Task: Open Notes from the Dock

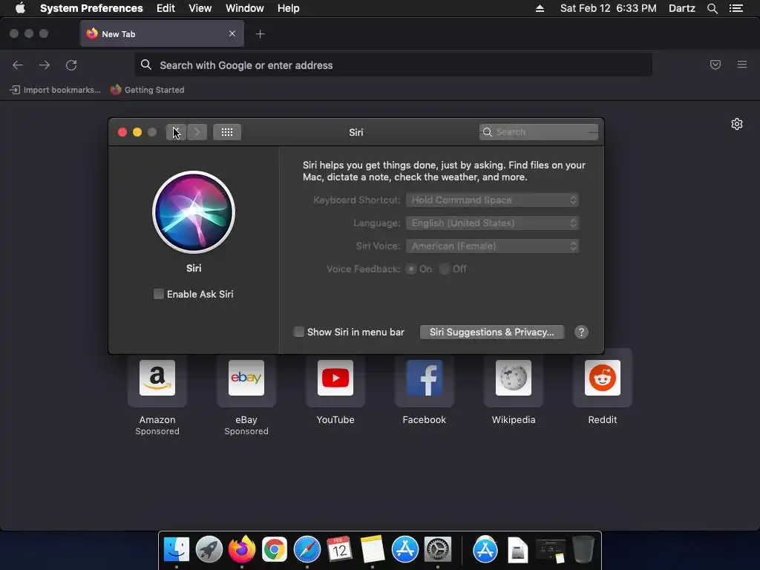Action: click(x=373, y=550)
